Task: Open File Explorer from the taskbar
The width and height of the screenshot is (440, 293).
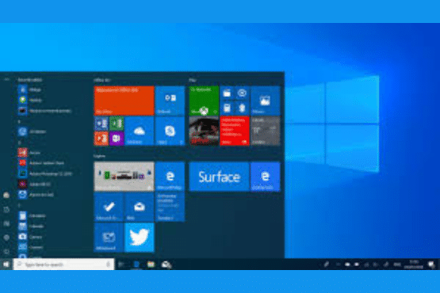Action: coord(151,264)
